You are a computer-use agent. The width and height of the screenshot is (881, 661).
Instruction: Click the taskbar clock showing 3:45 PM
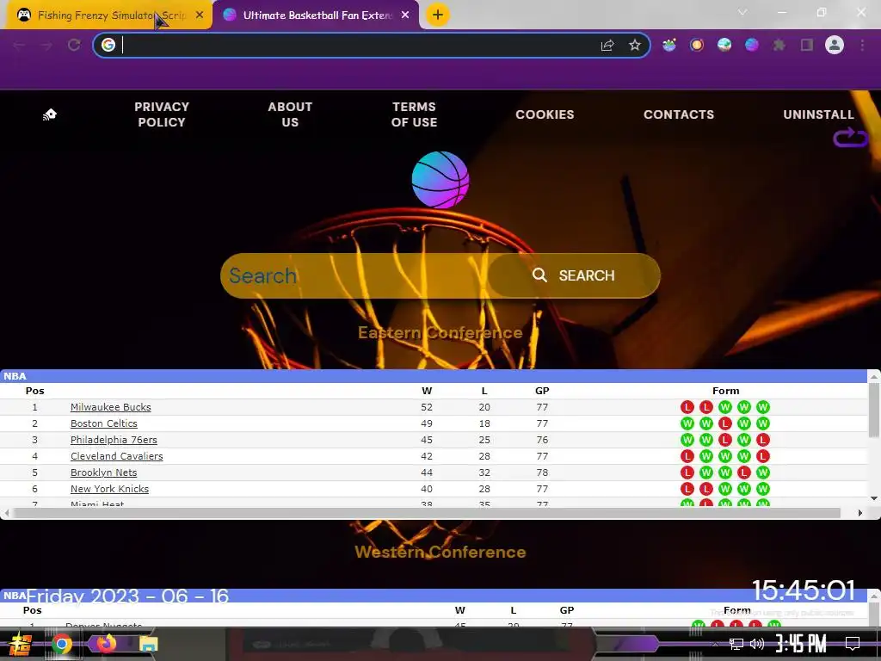tap(801, 644)
